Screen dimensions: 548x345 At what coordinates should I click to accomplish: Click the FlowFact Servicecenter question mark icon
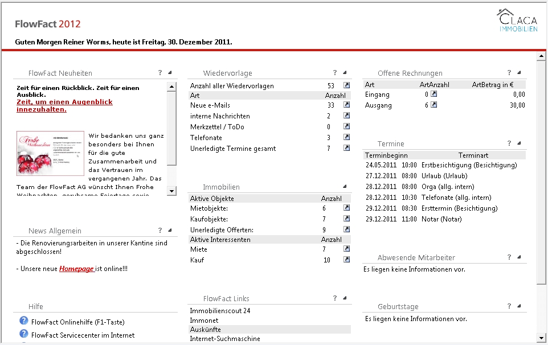[24, 334]
